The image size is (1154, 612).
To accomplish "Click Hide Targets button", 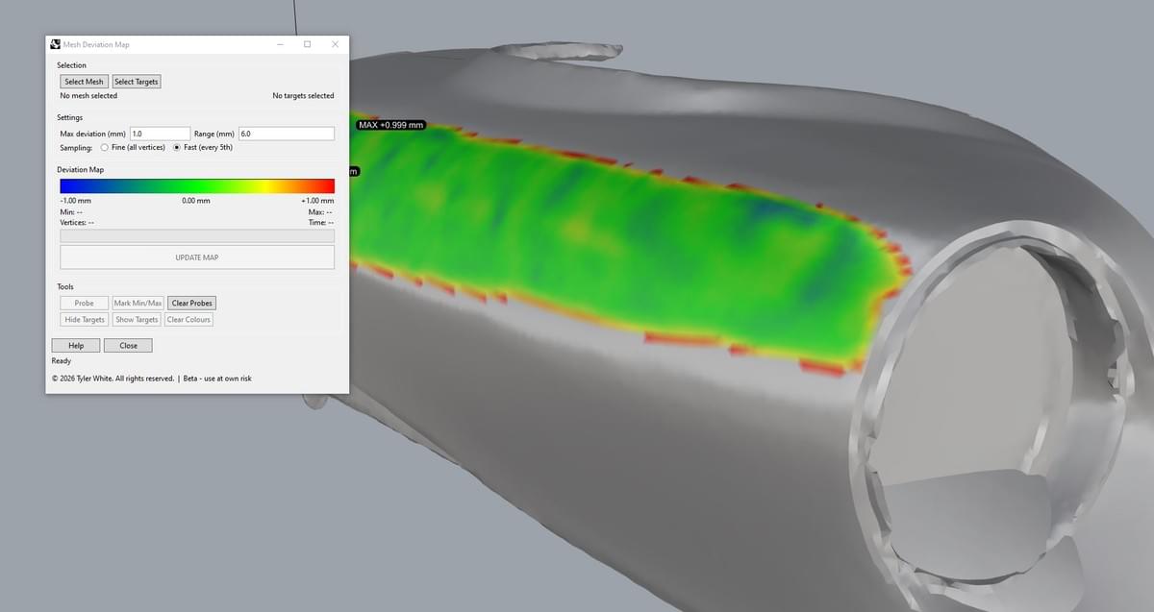I will click(x=85, y=319).
